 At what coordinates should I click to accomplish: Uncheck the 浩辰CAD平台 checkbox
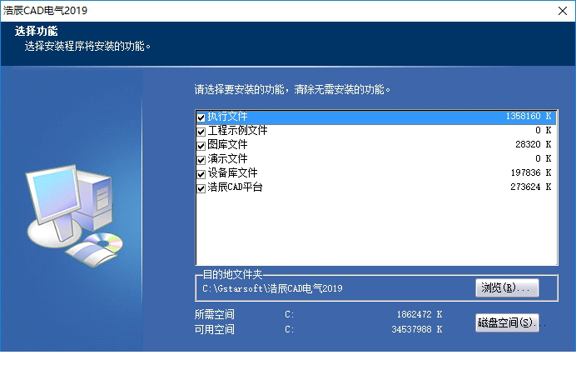click(201, 188)
